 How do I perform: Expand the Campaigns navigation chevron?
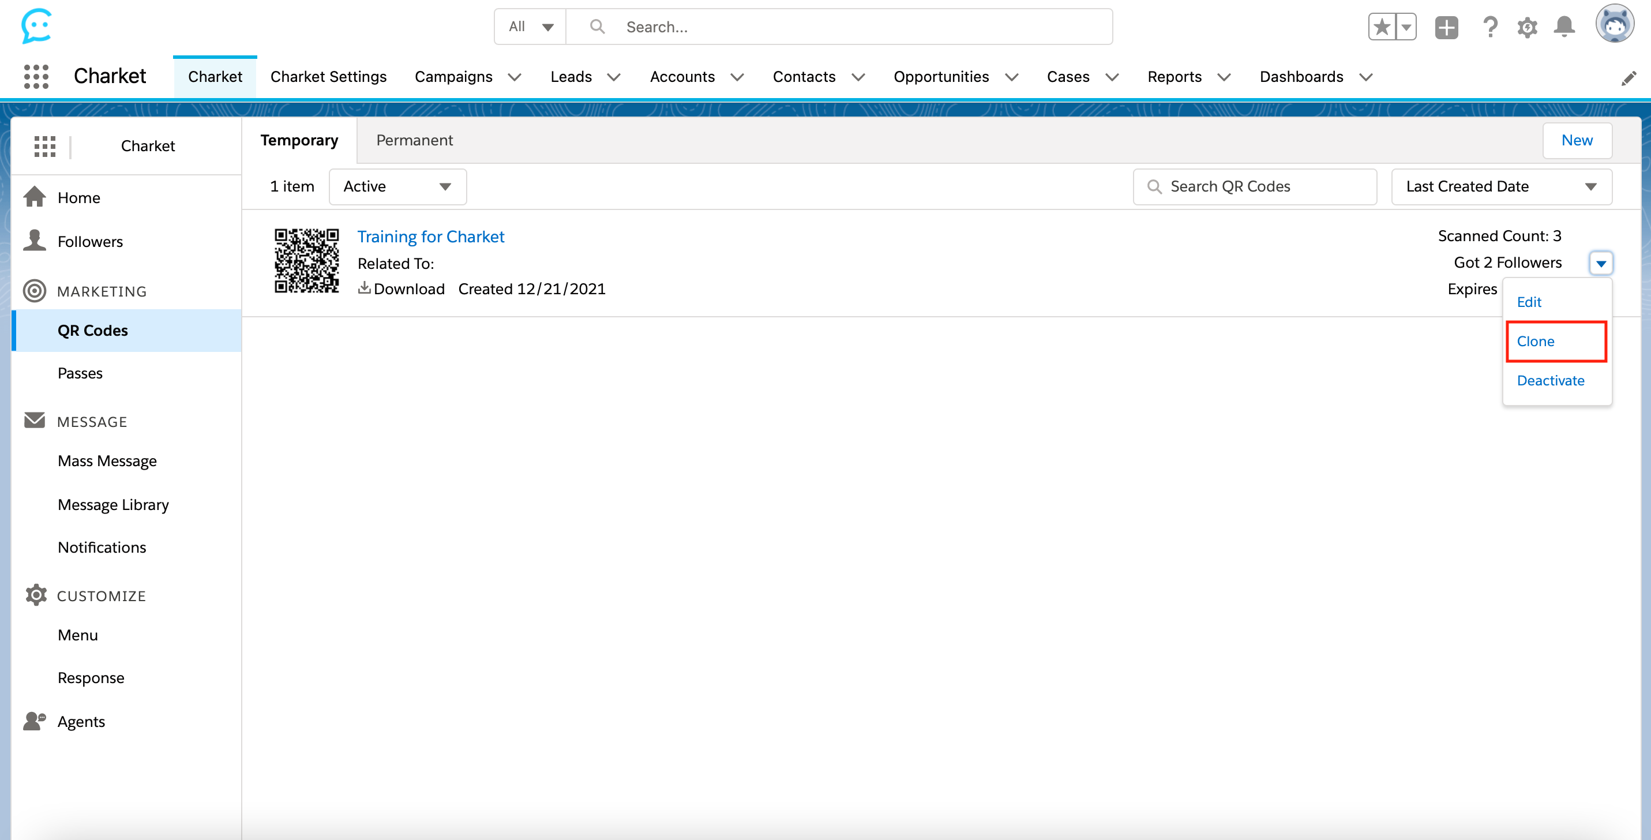pyautogui.click(x=514, y=77)
